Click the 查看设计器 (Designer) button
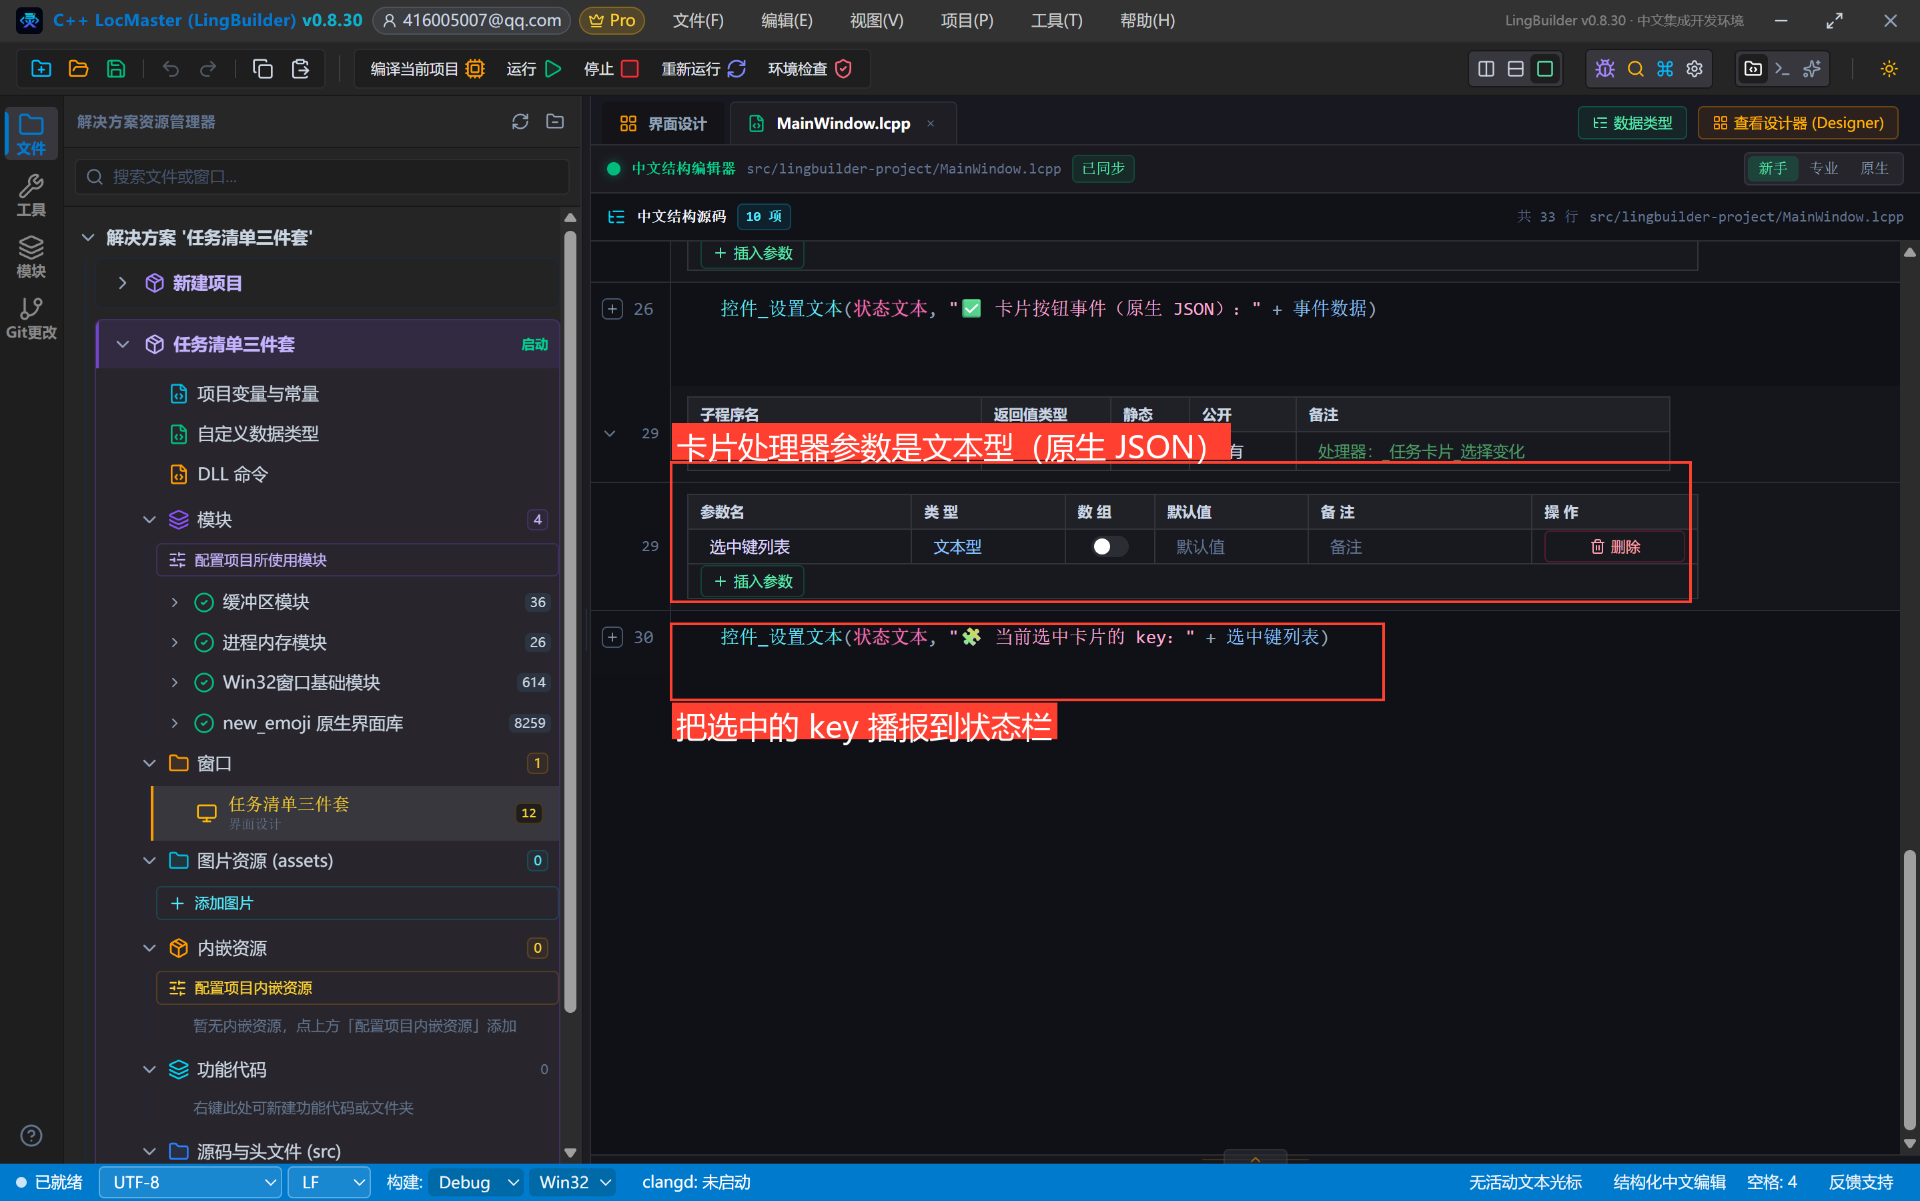 (x=1798, y=123)
